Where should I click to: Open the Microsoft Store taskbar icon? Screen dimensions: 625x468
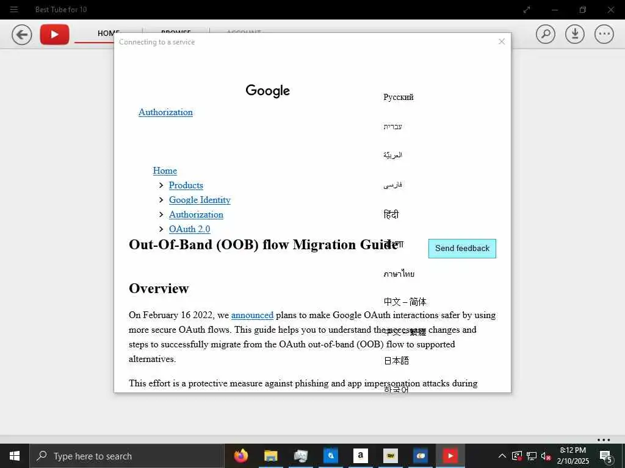330,456
